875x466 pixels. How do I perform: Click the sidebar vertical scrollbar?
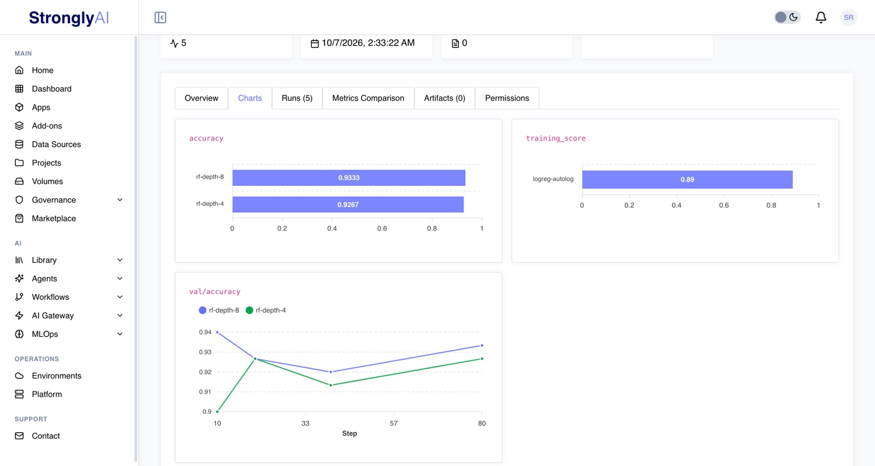pyautogui.click(x=136, y=249)
